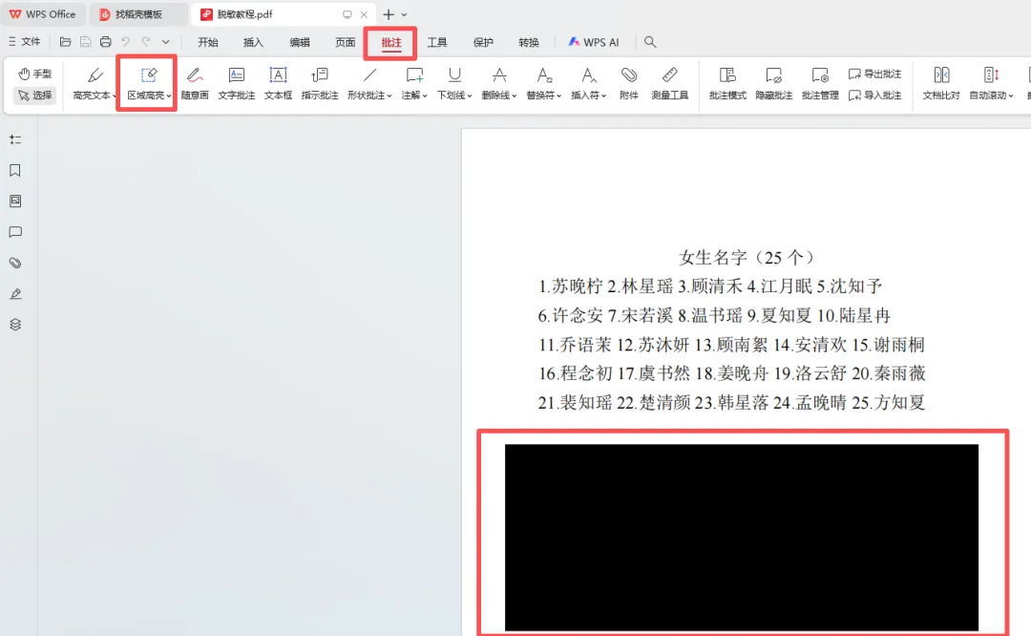Screen dimensions: 1031x636
Task: Open Annotation Management (批注管理)
Action: point(820,83)
